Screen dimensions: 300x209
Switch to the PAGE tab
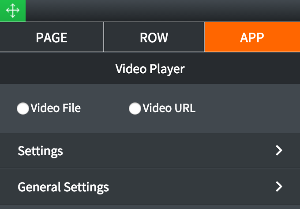(52, 37)
